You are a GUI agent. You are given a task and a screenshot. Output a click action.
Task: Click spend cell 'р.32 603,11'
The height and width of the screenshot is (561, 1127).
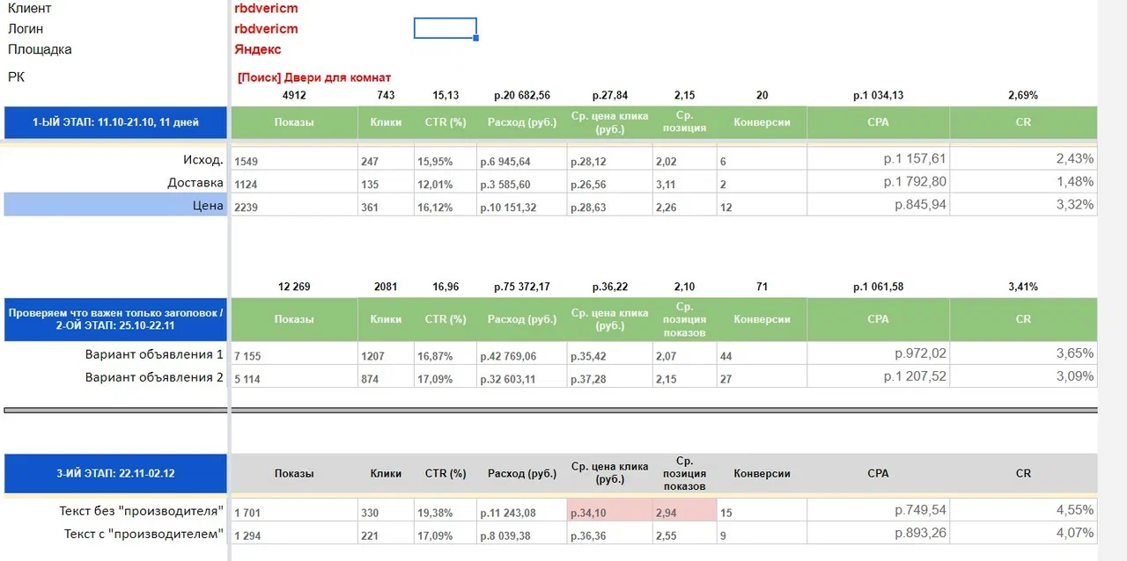[522, 378]
